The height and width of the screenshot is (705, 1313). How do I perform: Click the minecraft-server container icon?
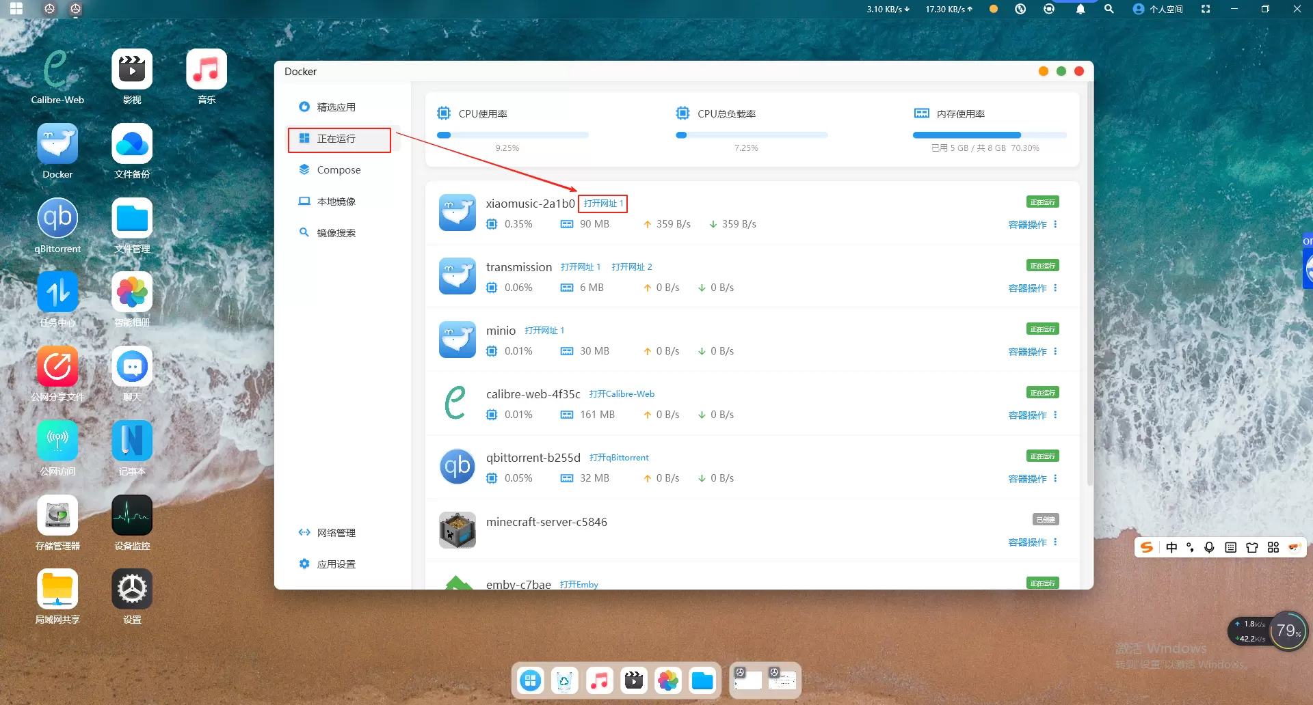tap(457, 530)
